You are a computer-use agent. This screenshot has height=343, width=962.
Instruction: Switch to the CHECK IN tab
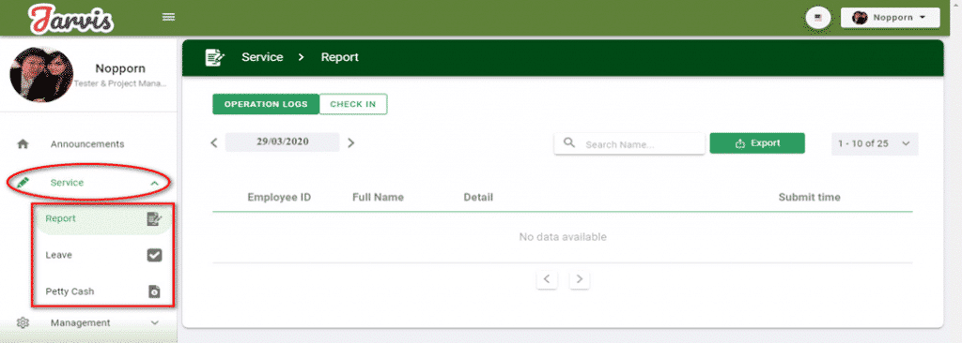pos(353,104)
